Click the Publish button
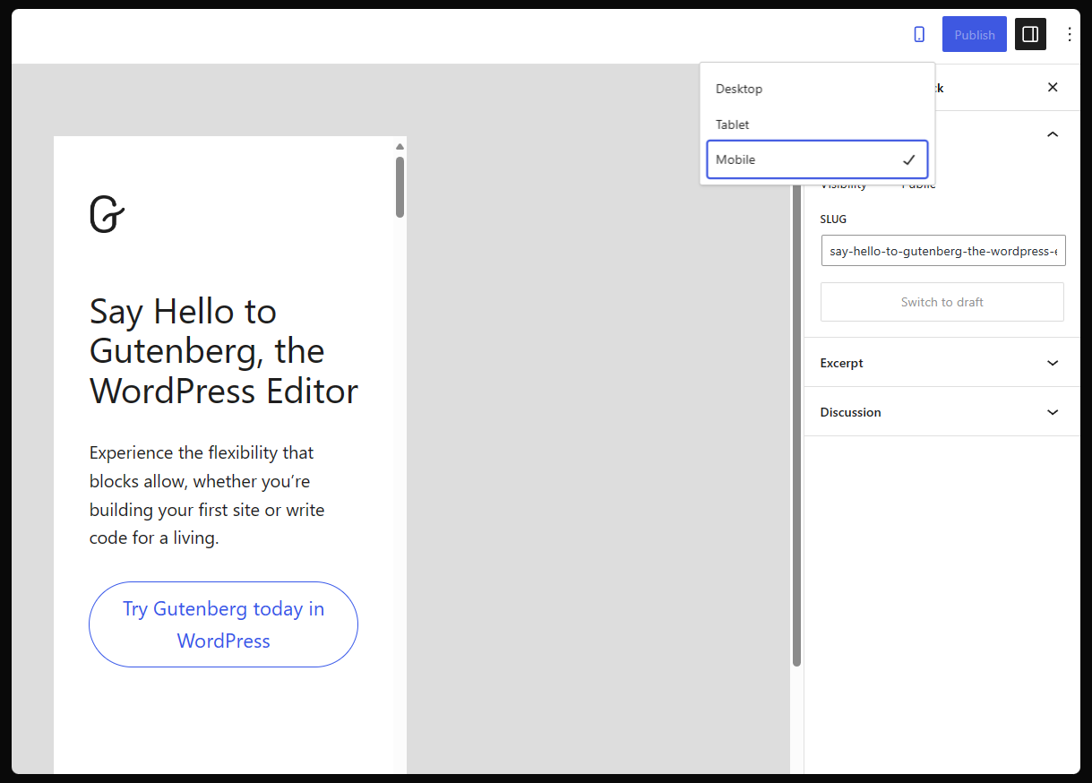 [x=974, y=33]
